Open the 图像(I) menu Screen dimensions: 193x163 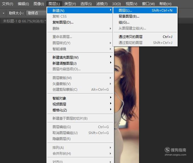click(39, 4)
